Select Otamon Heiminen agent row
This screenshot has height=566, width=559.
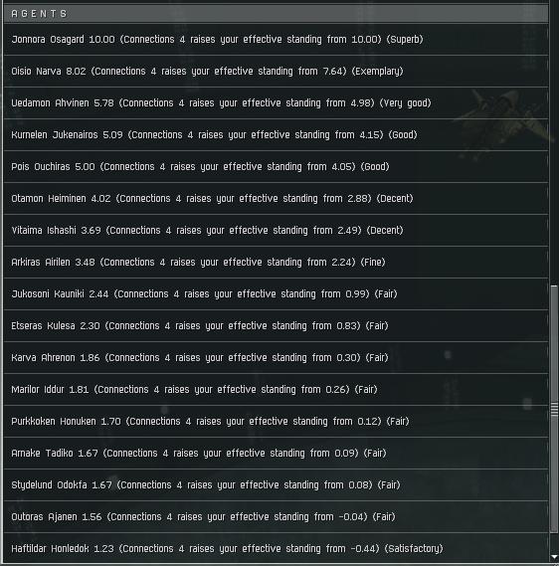point(277,198)
